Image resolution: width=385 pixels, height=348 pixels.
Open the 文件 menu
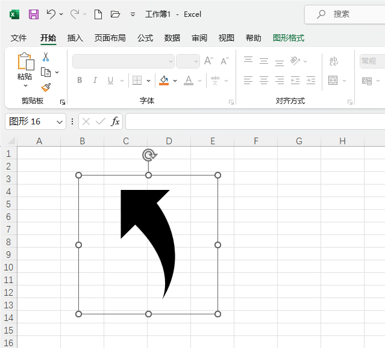[19, 38]
